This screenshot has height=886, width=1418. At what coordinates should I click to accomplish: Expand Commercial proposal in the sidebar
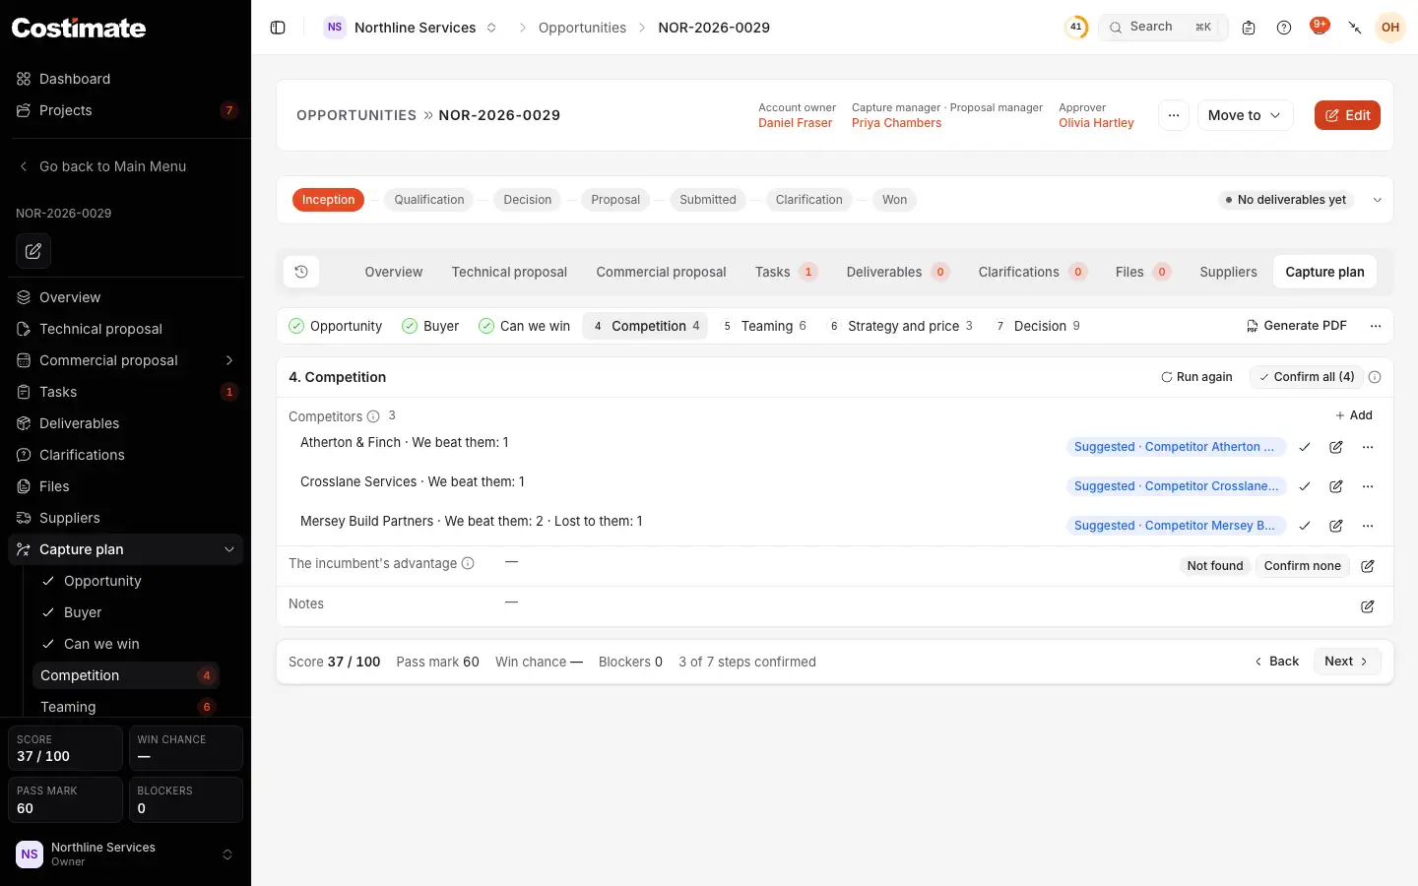tap(229, 360)
